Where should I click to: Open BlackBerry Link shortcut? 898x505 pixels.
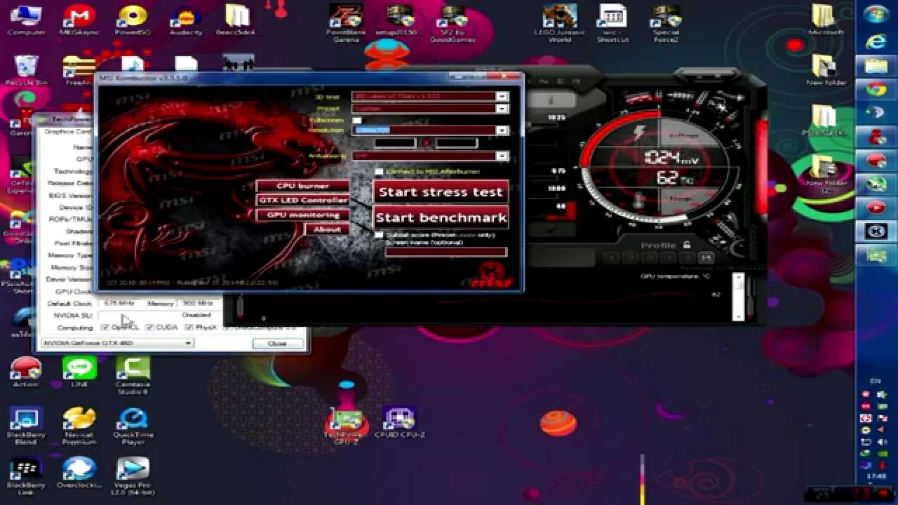pyautogui.click(x=26, y=477)
